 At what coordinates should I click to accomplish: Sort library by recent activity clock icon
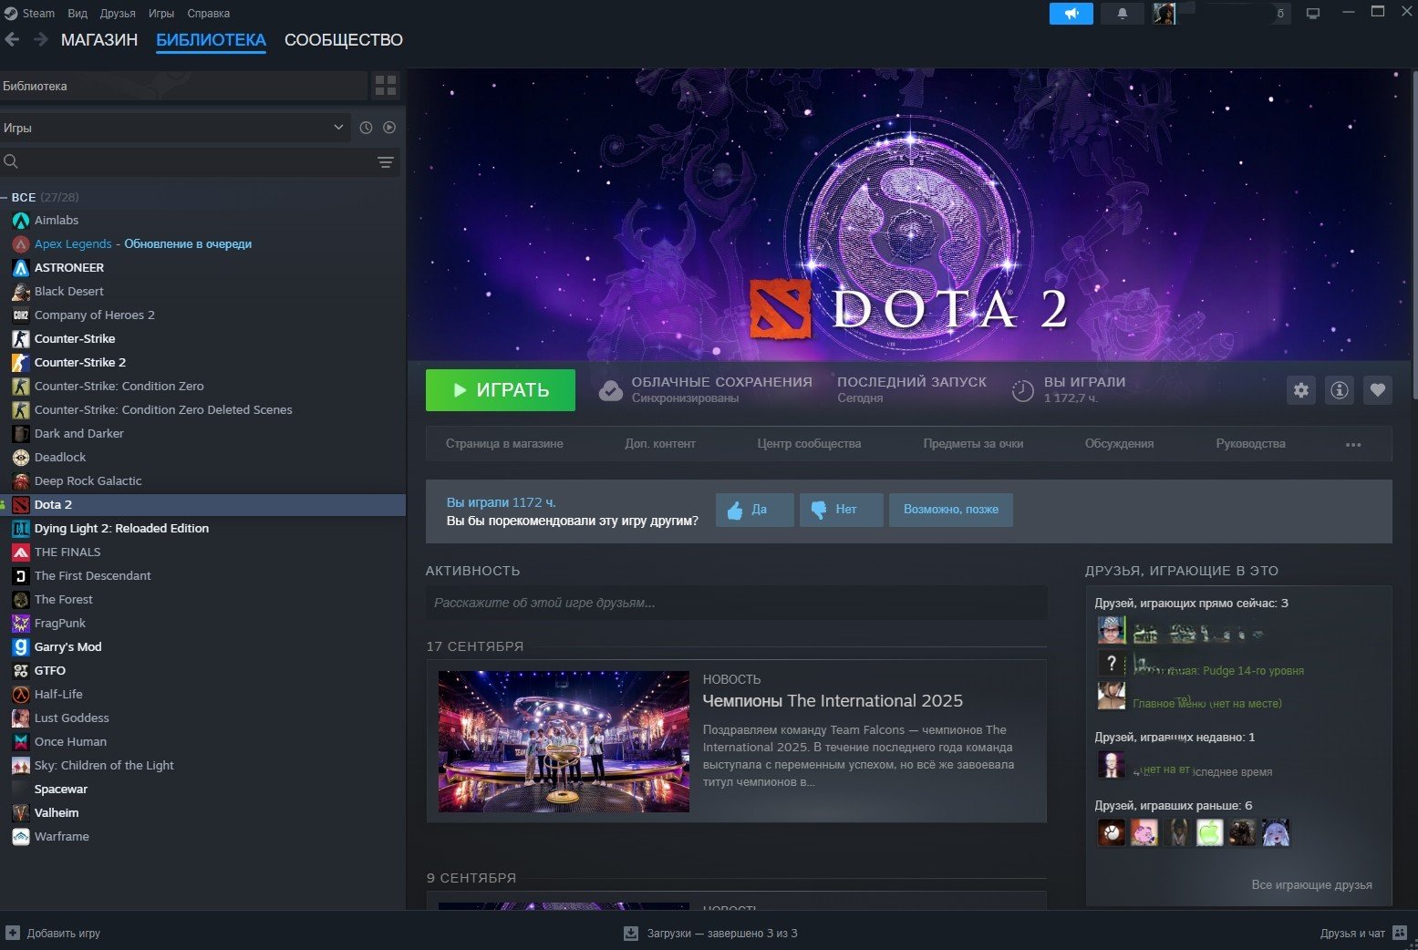tap(366, 128)
